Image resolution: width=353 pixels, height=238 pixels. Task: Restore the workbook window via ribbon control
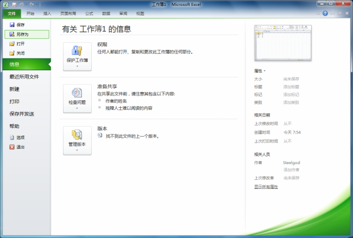point(339,13)
